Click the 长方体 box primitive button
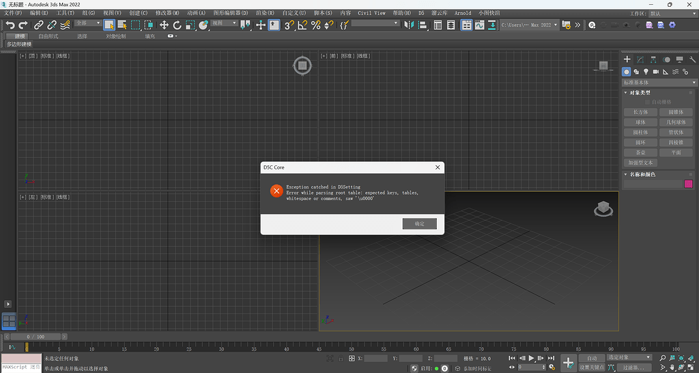 [x=640, y=112]
